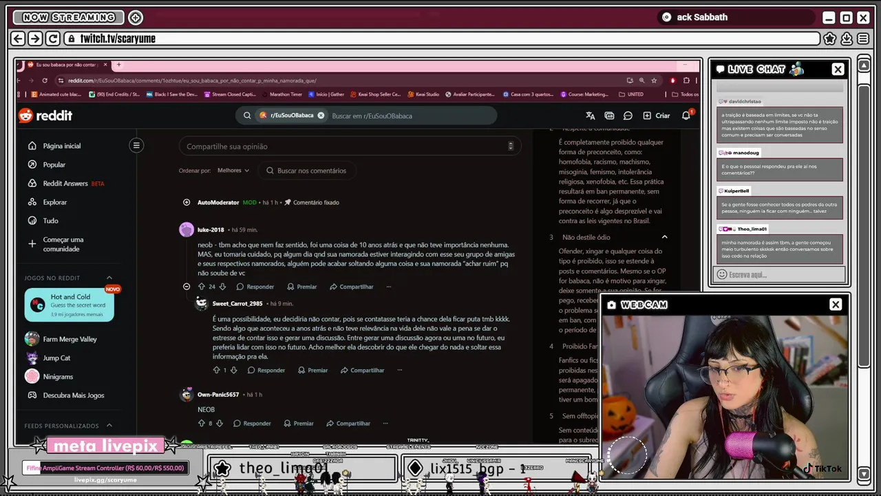Click Buscar nos comentários search field
This screenshot has height=496, width=881.
(308, 170)
